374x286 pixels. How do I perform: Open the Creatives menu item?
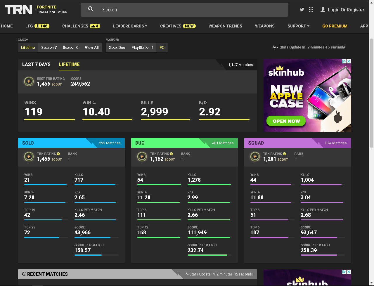click(171, 26)
